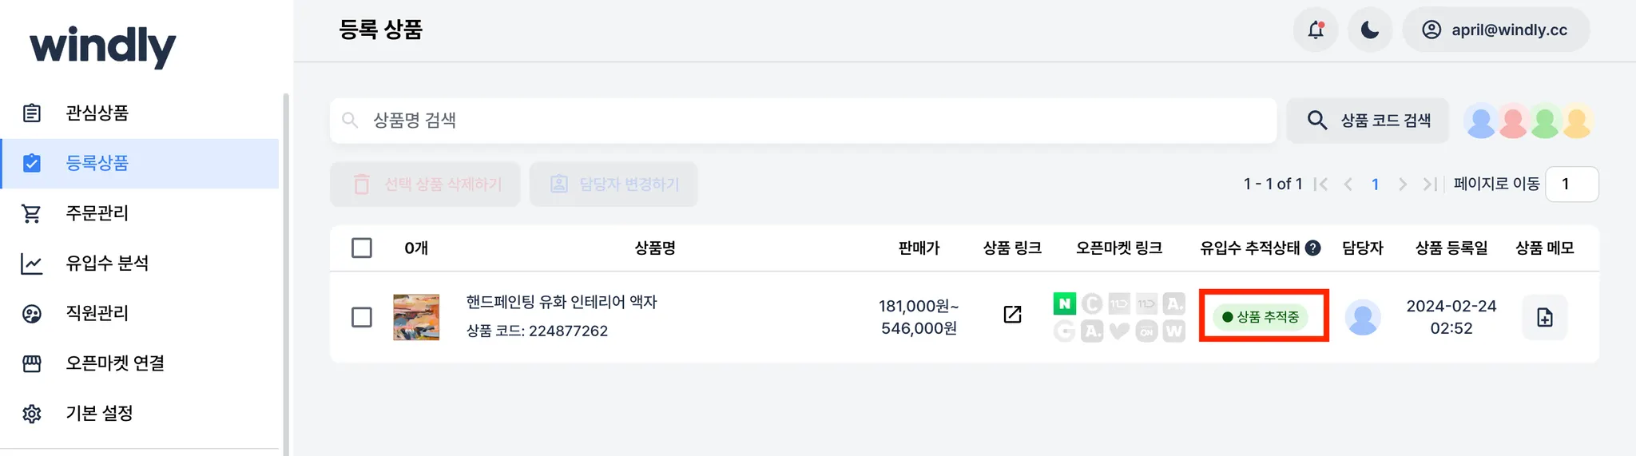Click the 상품명 검색 field
The image size is (1636, 456).
tap(803, 121)
